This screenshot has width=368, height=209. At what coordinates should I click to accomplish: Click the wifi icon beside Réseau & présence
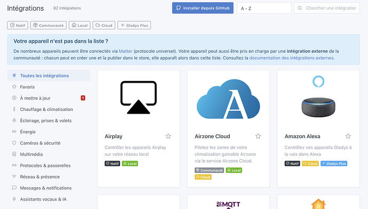coord(14,176)
